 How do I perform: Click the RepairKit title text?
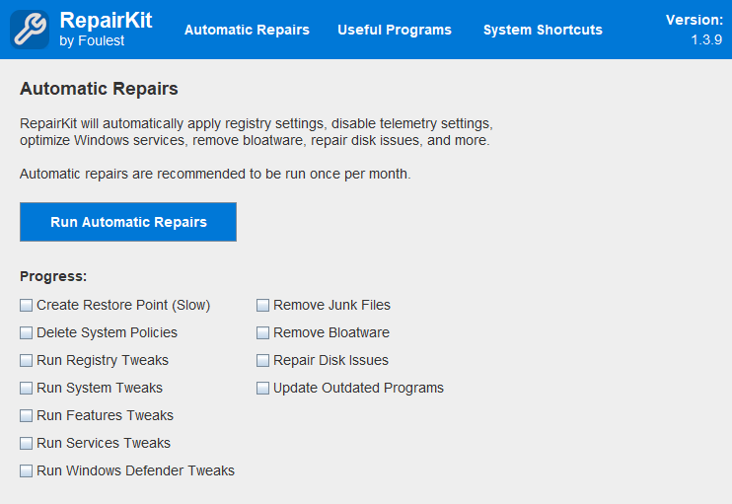pos(106,20)
